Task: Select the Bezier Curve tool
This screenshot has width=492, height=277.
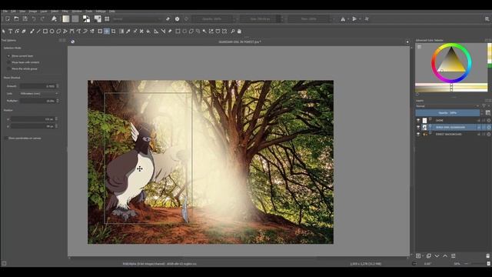Action: (71, 32)
